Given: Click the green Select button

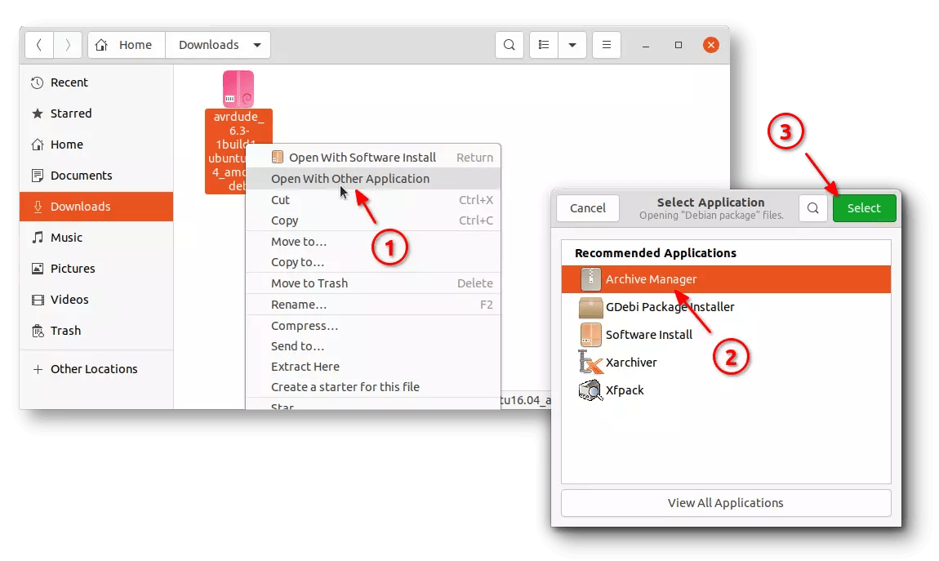Looking at the screenshot, I should tap(864, 207).
